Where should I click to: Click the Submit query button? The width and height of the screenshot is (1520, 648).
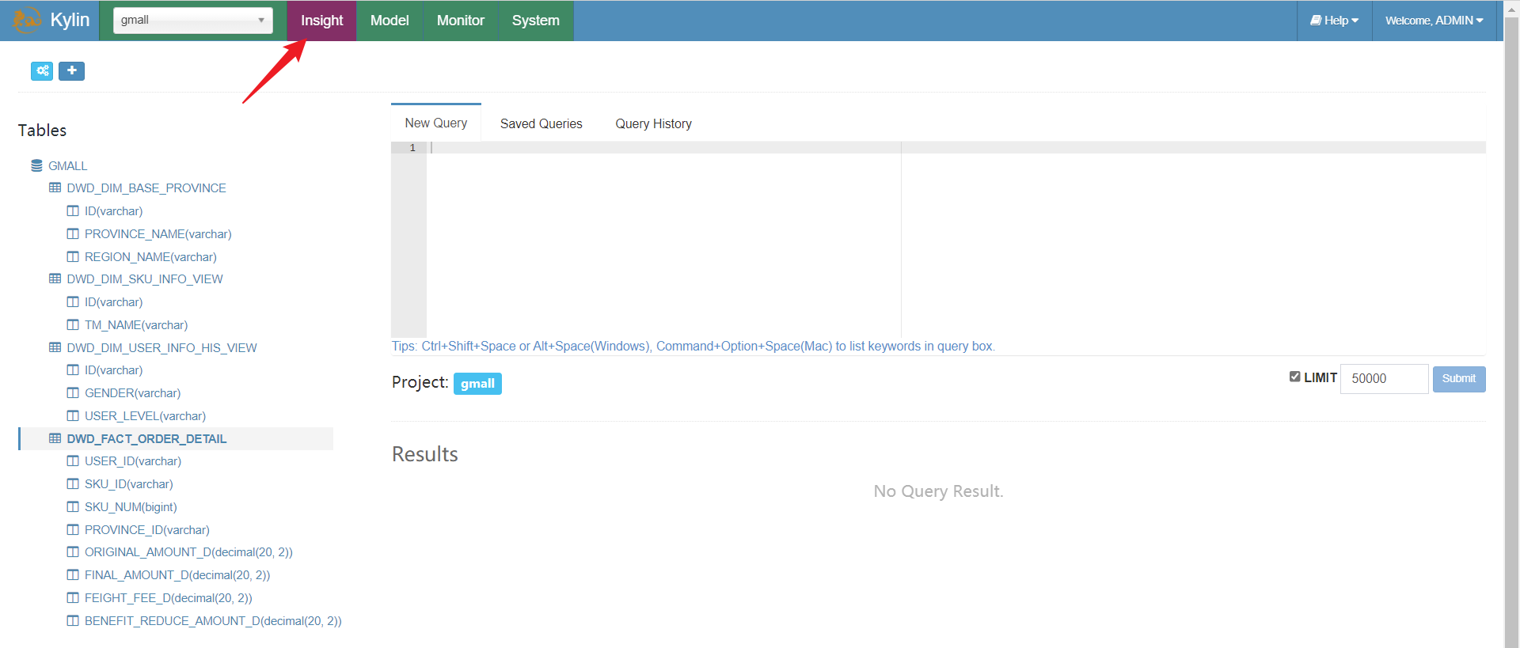[x=1459, y=379]
